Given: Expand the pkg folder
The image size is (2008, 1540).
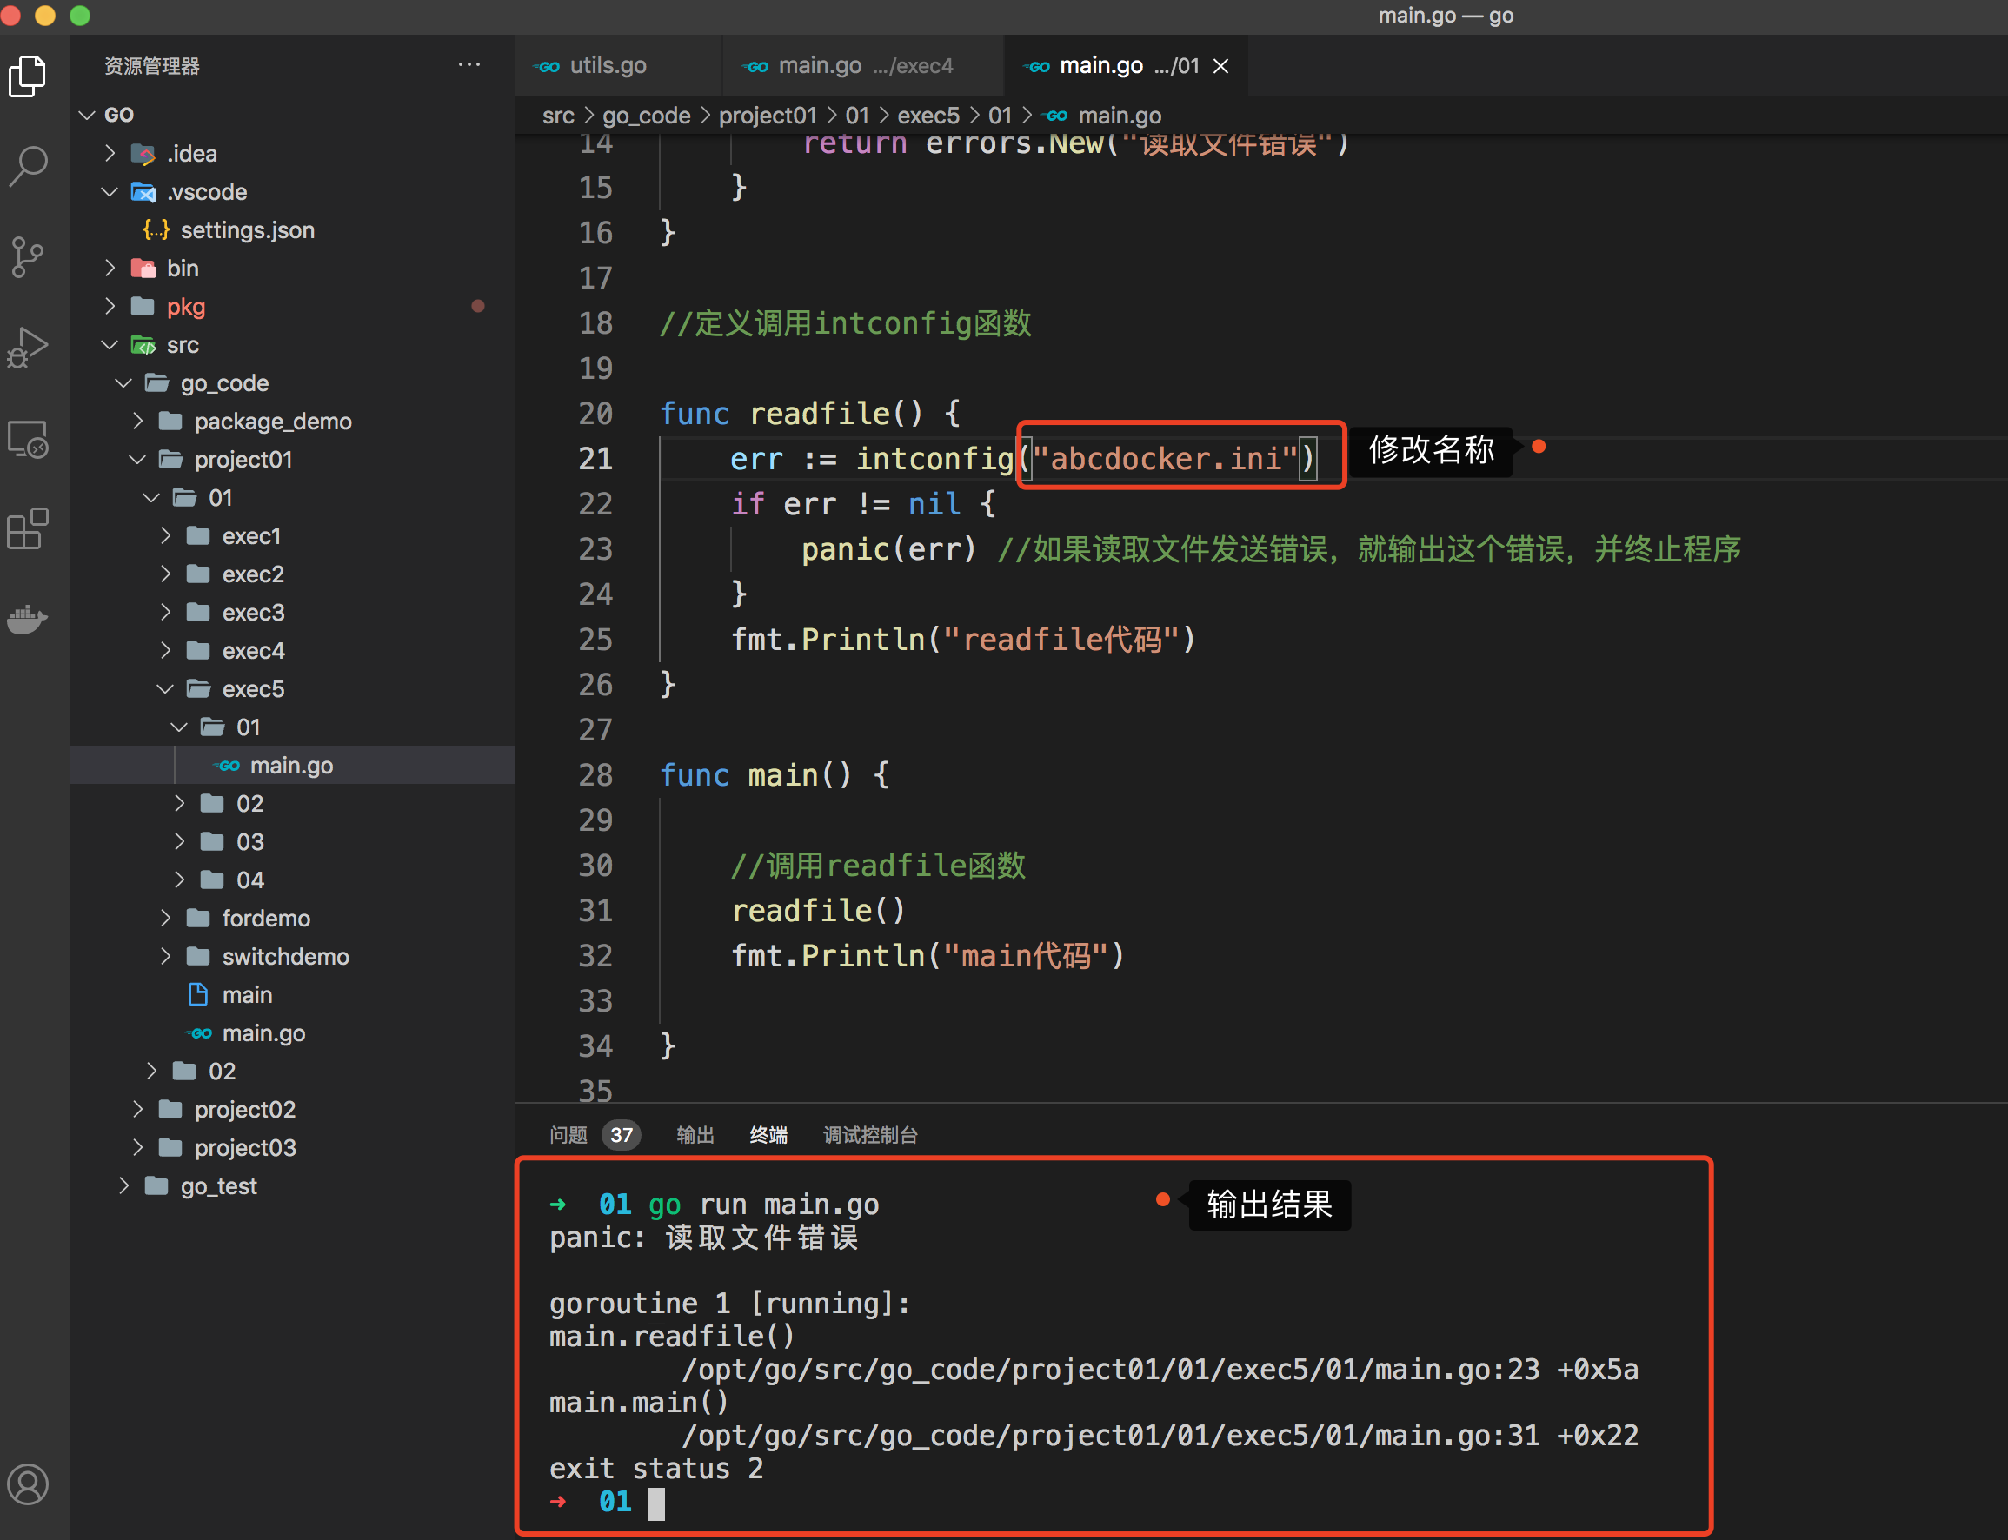Looking at the screenshot, I should (185, 306).
